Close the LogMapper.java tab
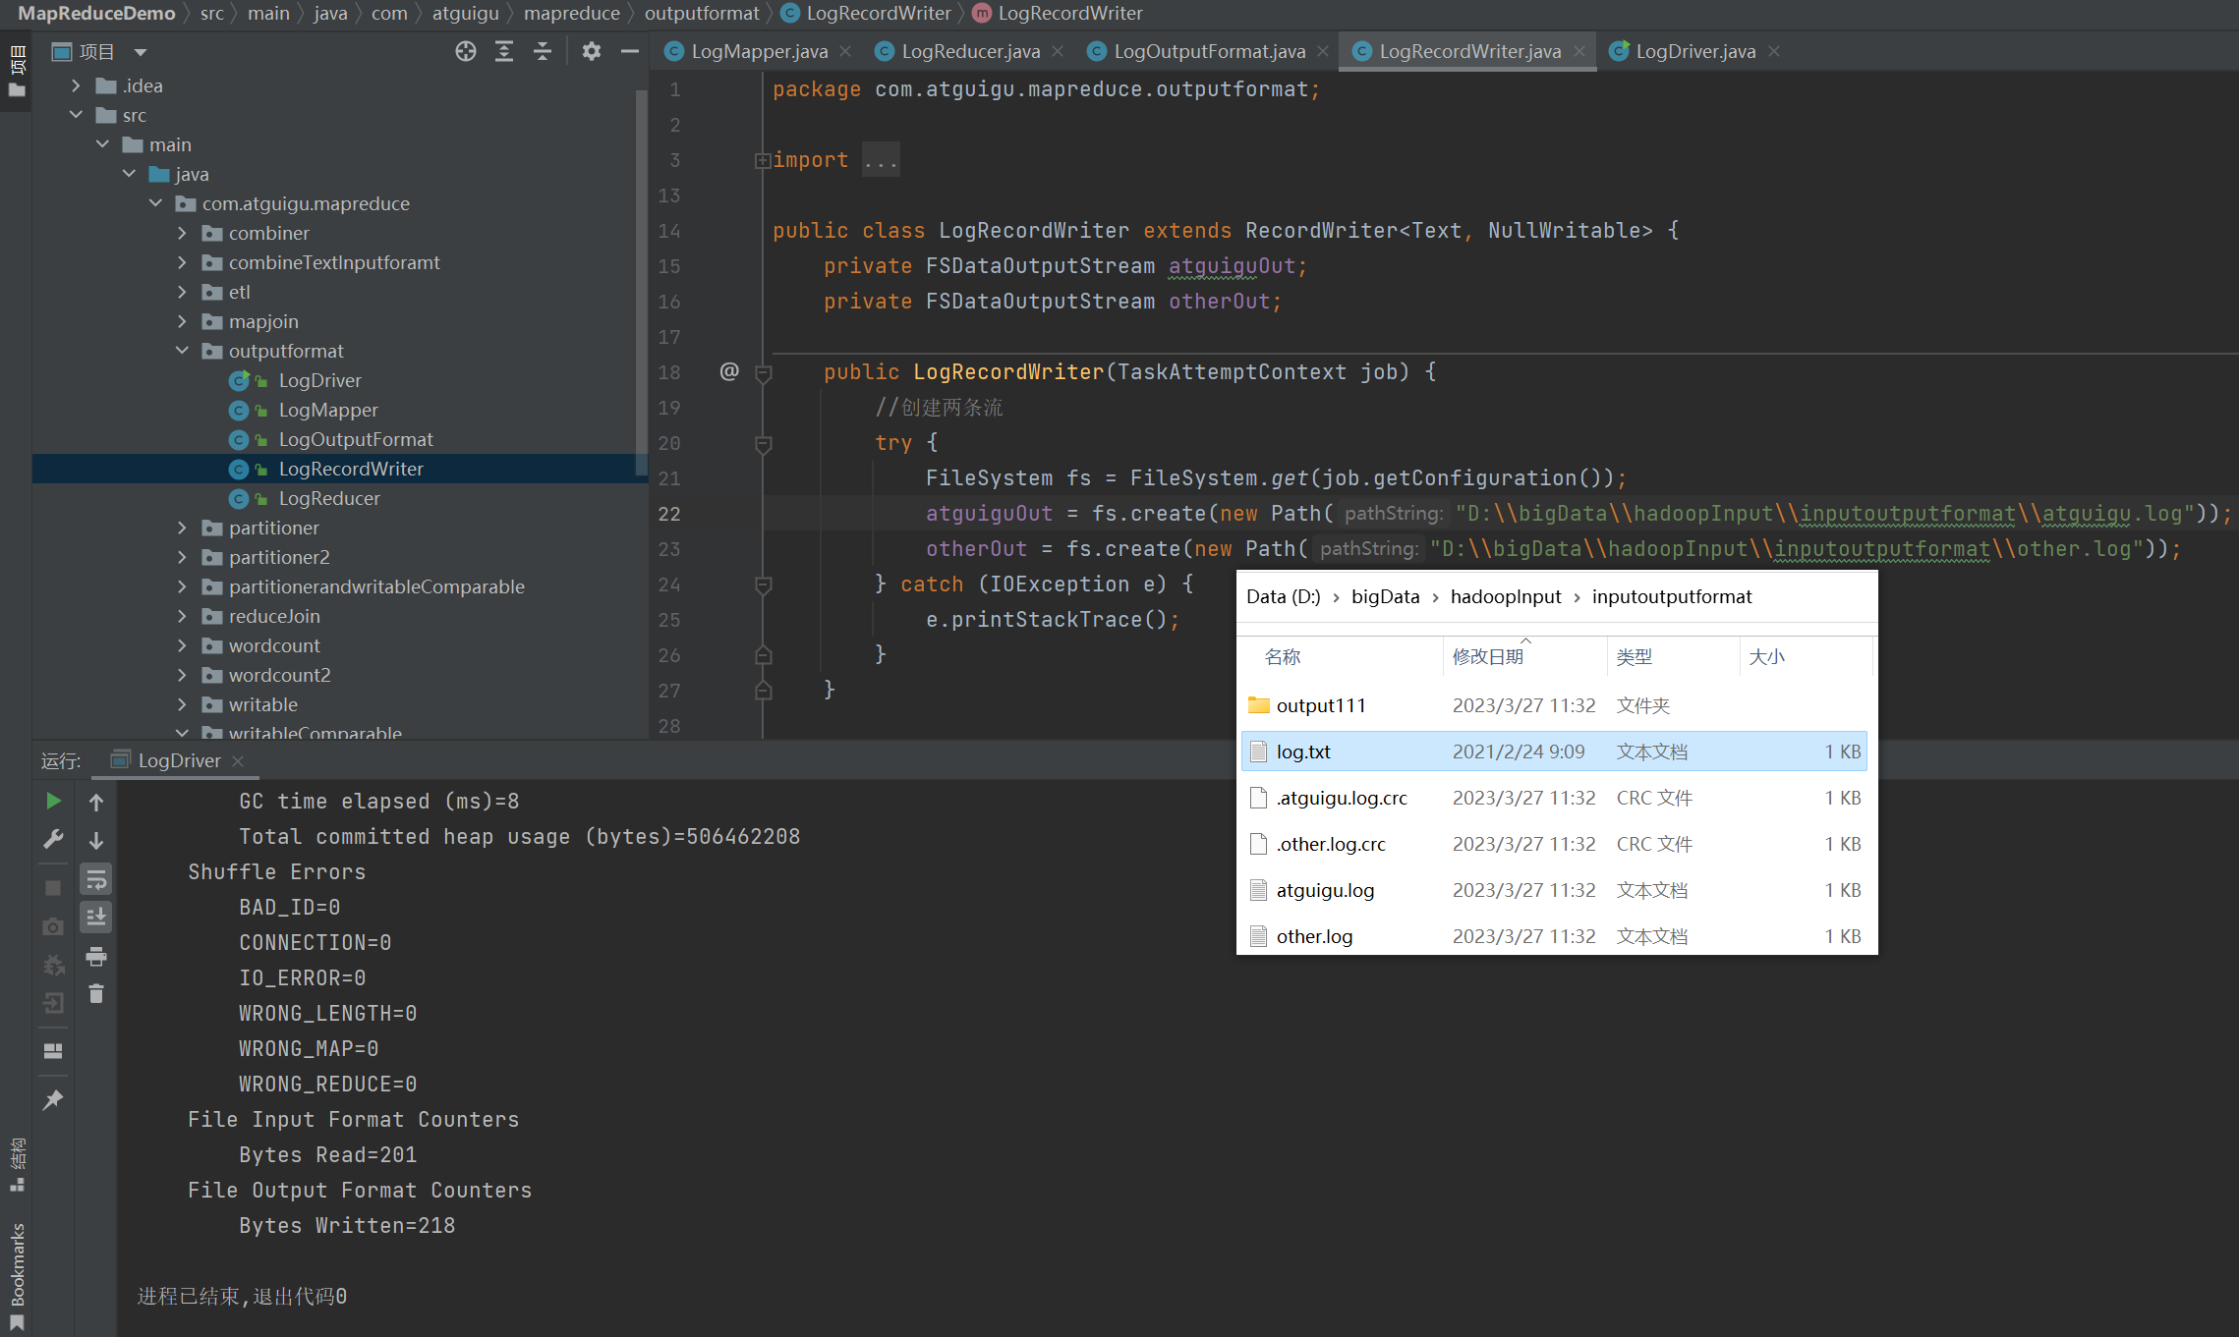The image size is (2239, 1337). (845, 51)
